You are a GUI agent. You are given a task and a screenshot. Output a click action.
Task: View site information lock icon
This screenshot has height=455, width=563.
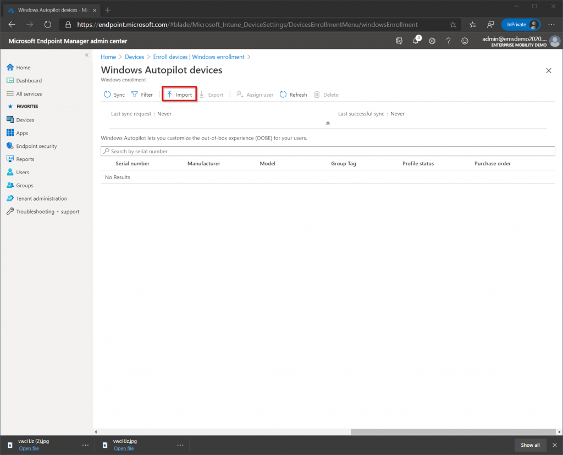pos(68,24)
